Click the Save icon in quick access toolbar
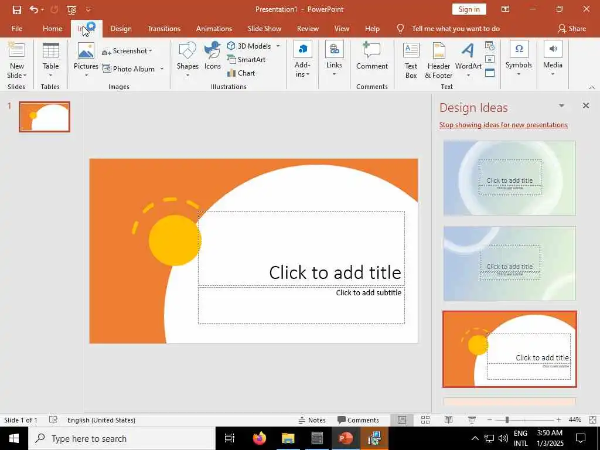The width and height of the screenshot is (600, 450). point(17,9)
